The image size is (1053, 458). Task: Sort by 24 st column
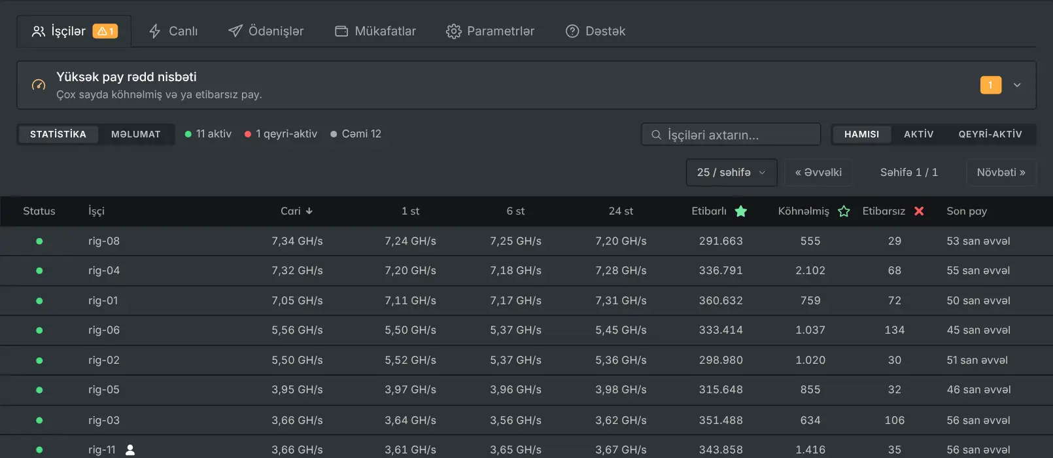coord(621,211)
